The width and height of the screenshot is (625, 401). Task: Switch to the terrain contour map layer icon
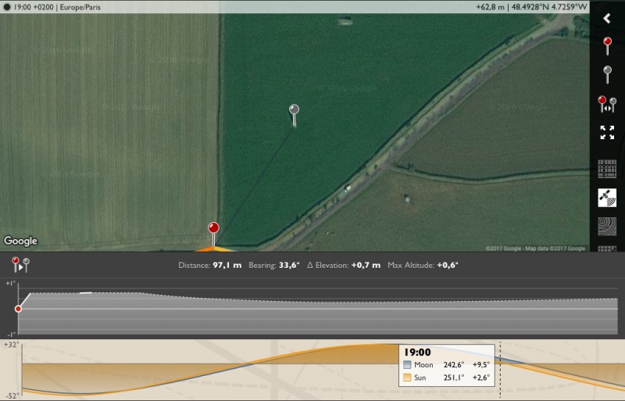(607, 226)
